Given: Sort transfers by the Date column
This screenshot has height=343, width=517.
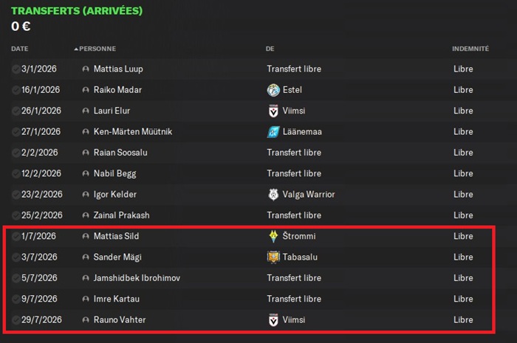Looking at the screenshot, I should point(20,49).
